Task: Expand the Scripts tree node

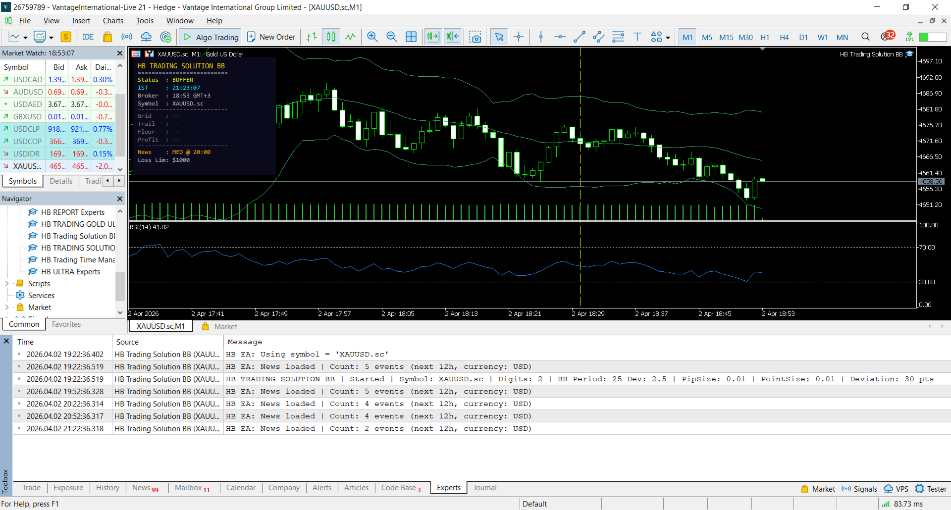Action: pyautogui.click(x=7, y=284)
